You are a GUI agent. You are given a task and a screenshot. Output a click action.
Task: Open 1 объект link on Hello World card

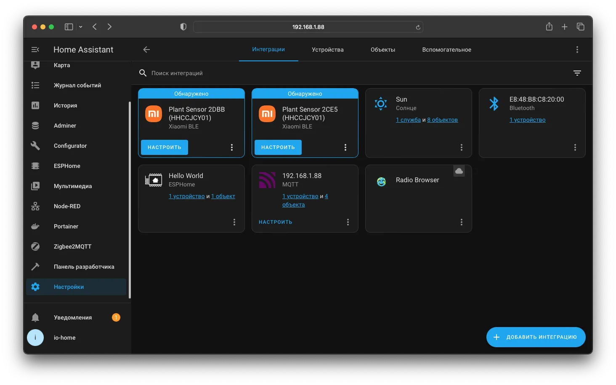click(x=223, y=196)
